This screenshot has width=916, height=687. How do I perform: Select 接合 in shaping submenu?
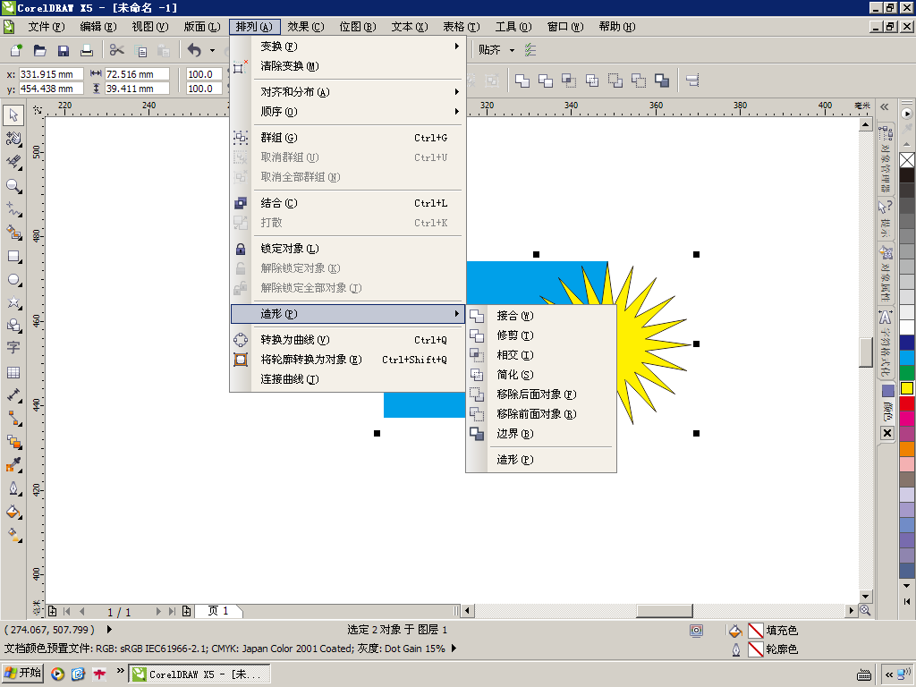[x=540, y=316]
